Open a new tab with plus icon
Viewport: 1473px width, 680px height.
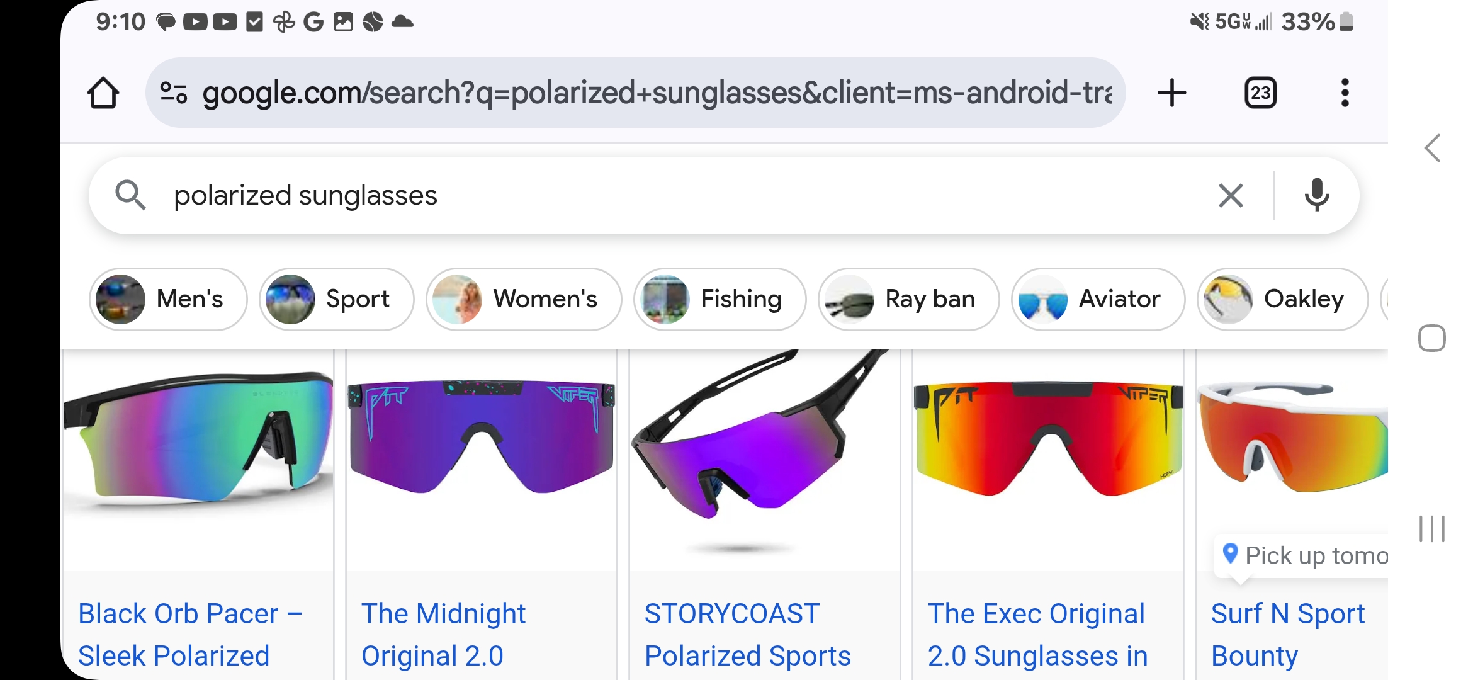point(1171,93)
